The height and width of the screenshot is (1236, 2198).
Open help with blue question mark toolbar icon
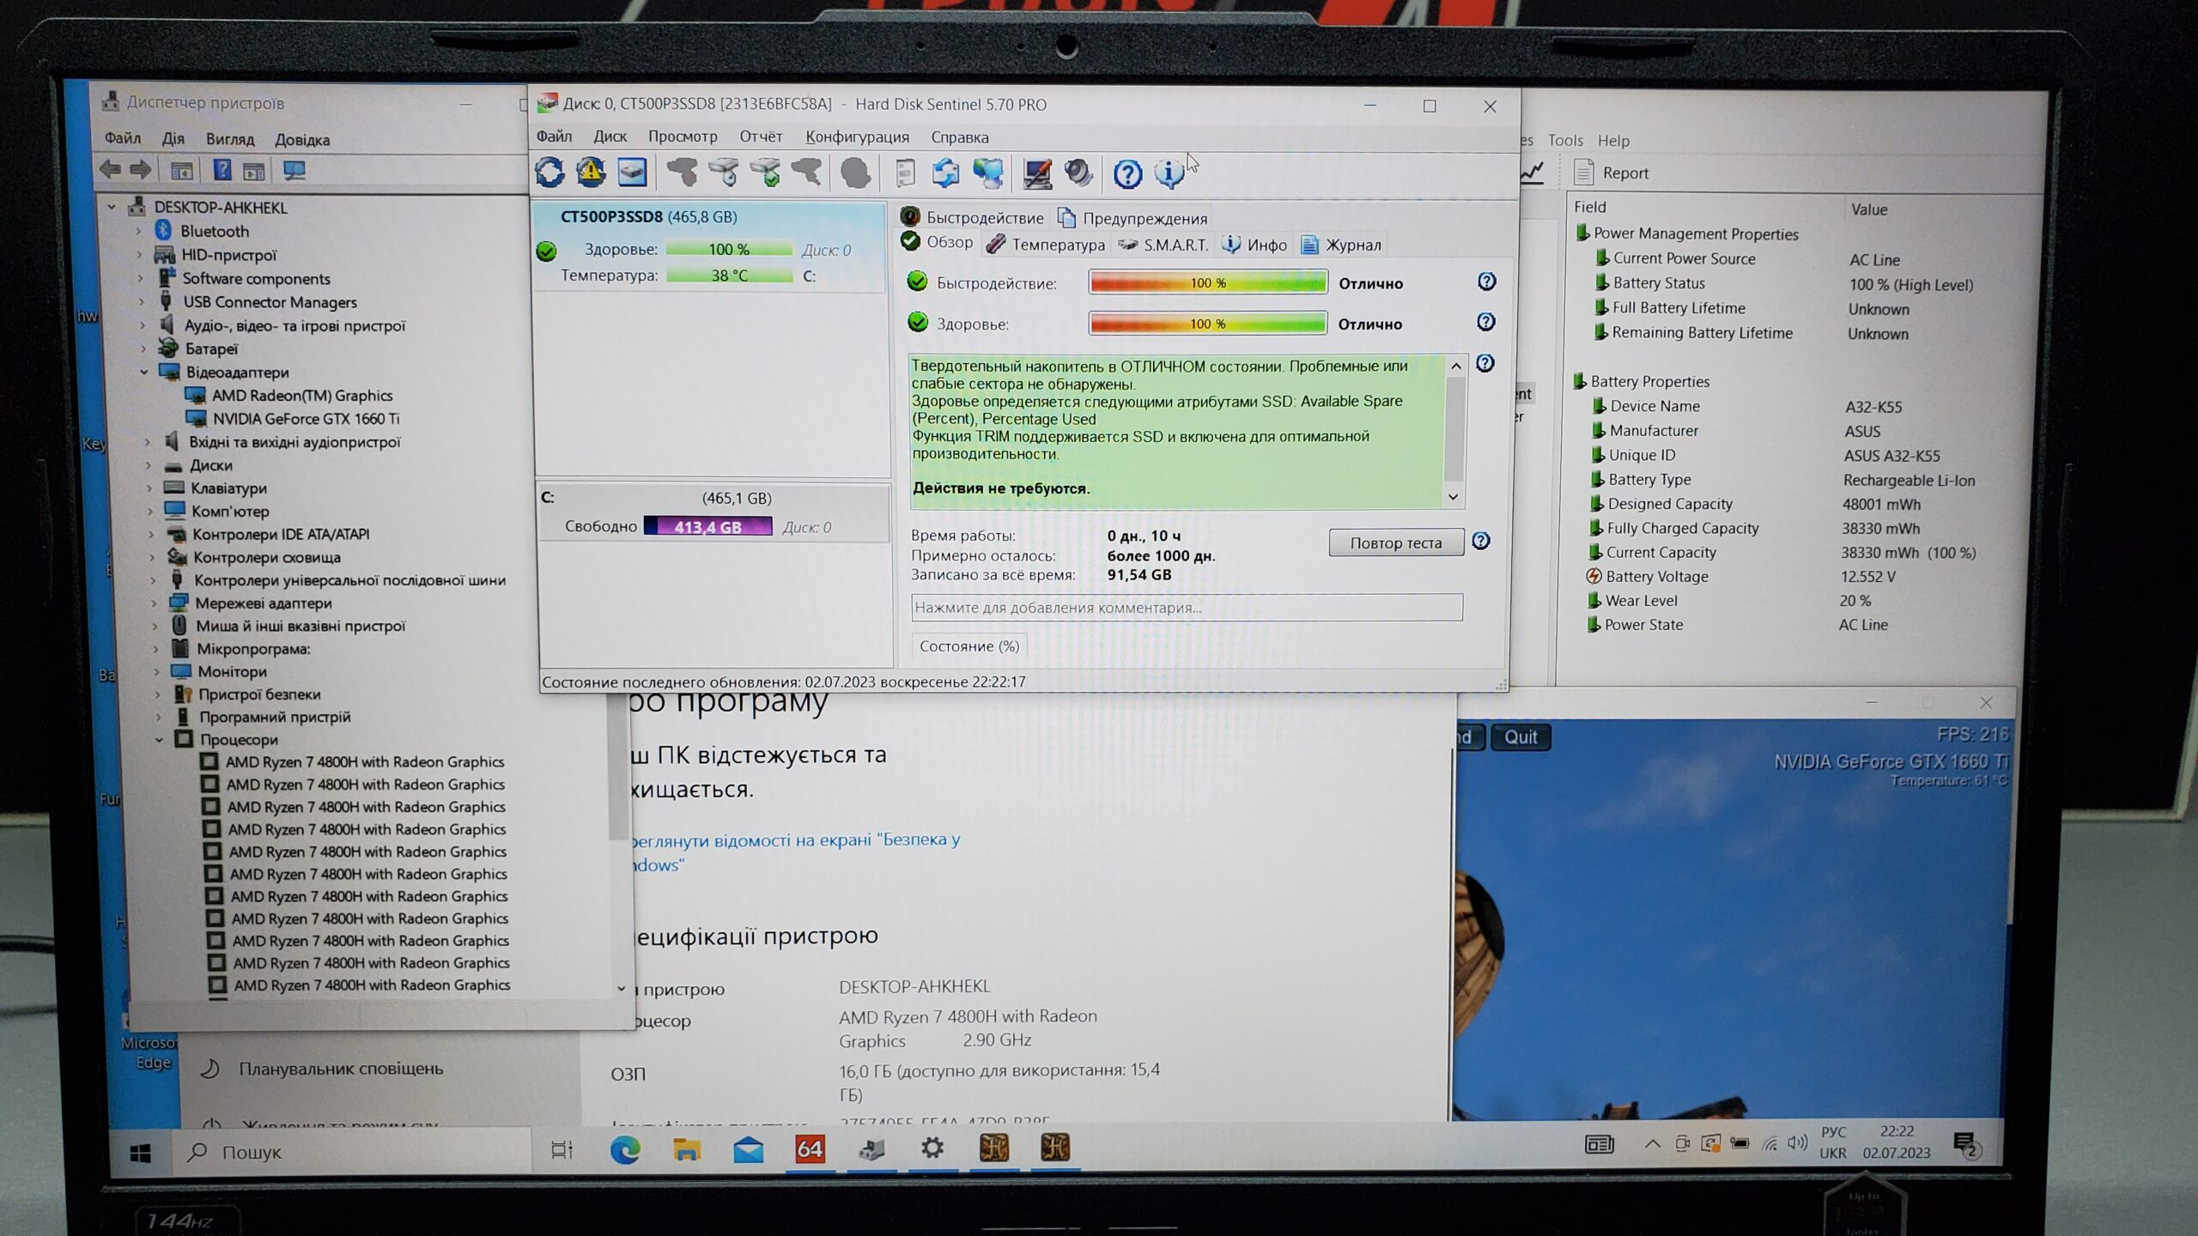pos(1127,174)
